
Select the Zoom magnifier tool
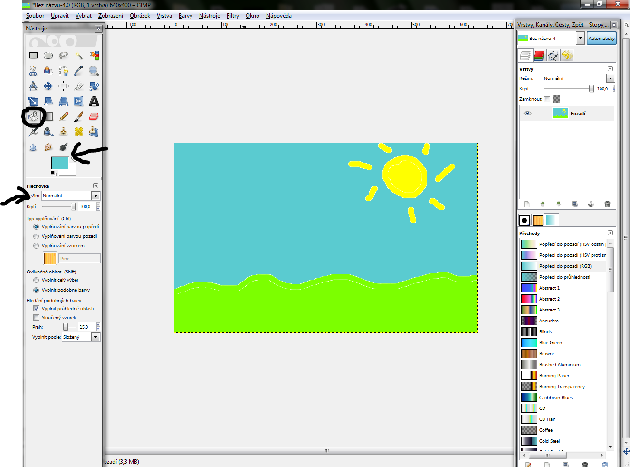[94, 71]
